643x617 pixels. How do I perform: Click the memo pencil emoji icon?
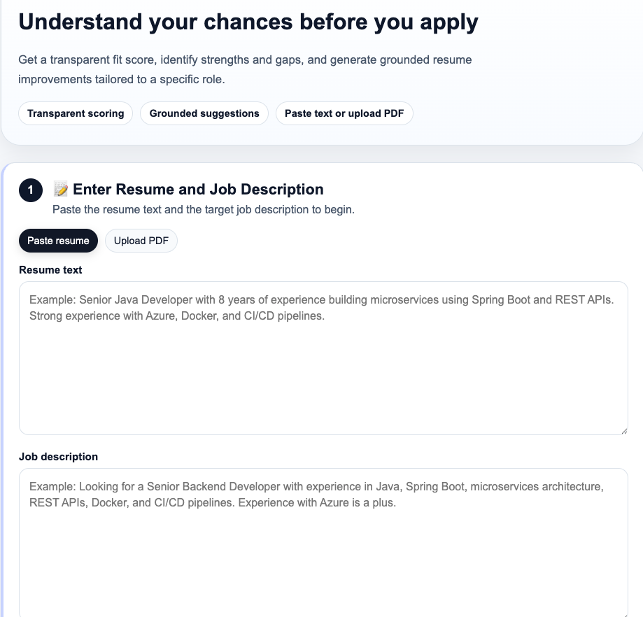coord(61,190)
